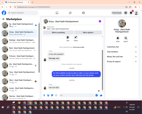Expand Chat members section
Image resolution: width=142 pixels, height=114 pixels.
pyautogui.click(x=122, y=52)
